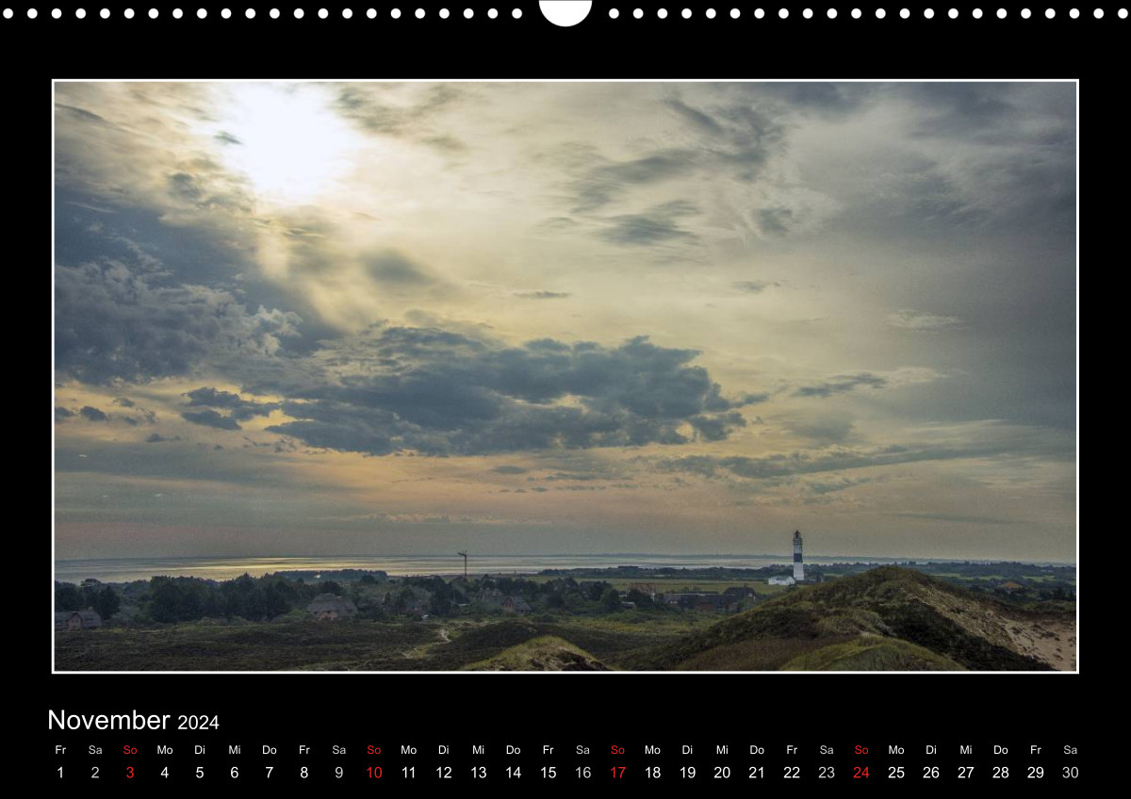Click the Sa weekday label above 30
This screenshot has width=1131, height=799.
pyautogui.click(x=1071, y=750)
